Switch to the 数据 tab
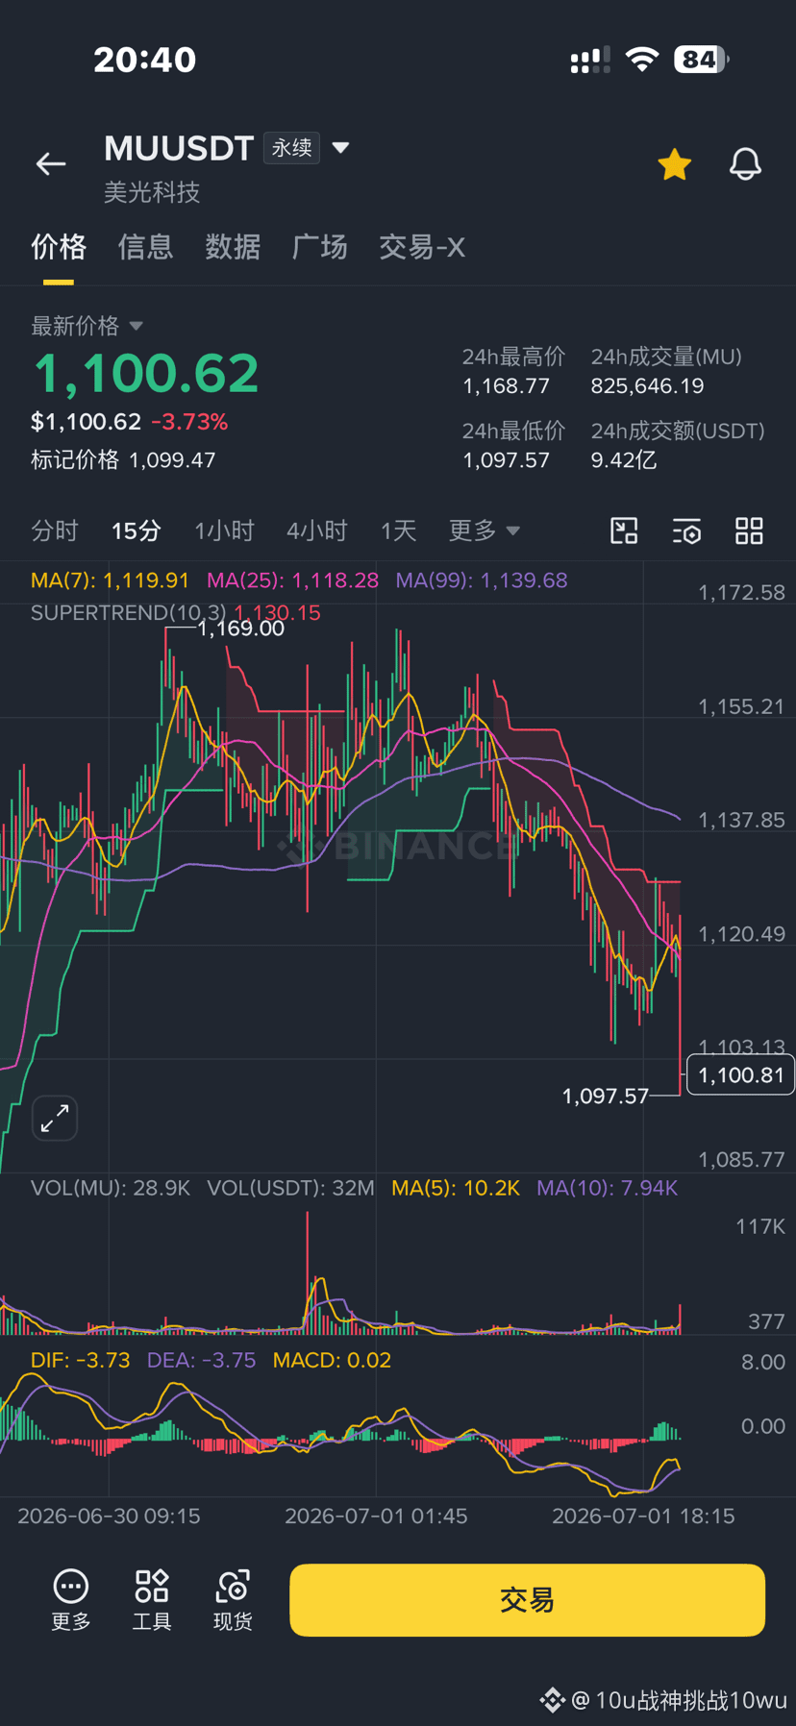Image resolution: width=796 pixels, height=1726 pixels. pyautogui.click(x=233, y=247)
